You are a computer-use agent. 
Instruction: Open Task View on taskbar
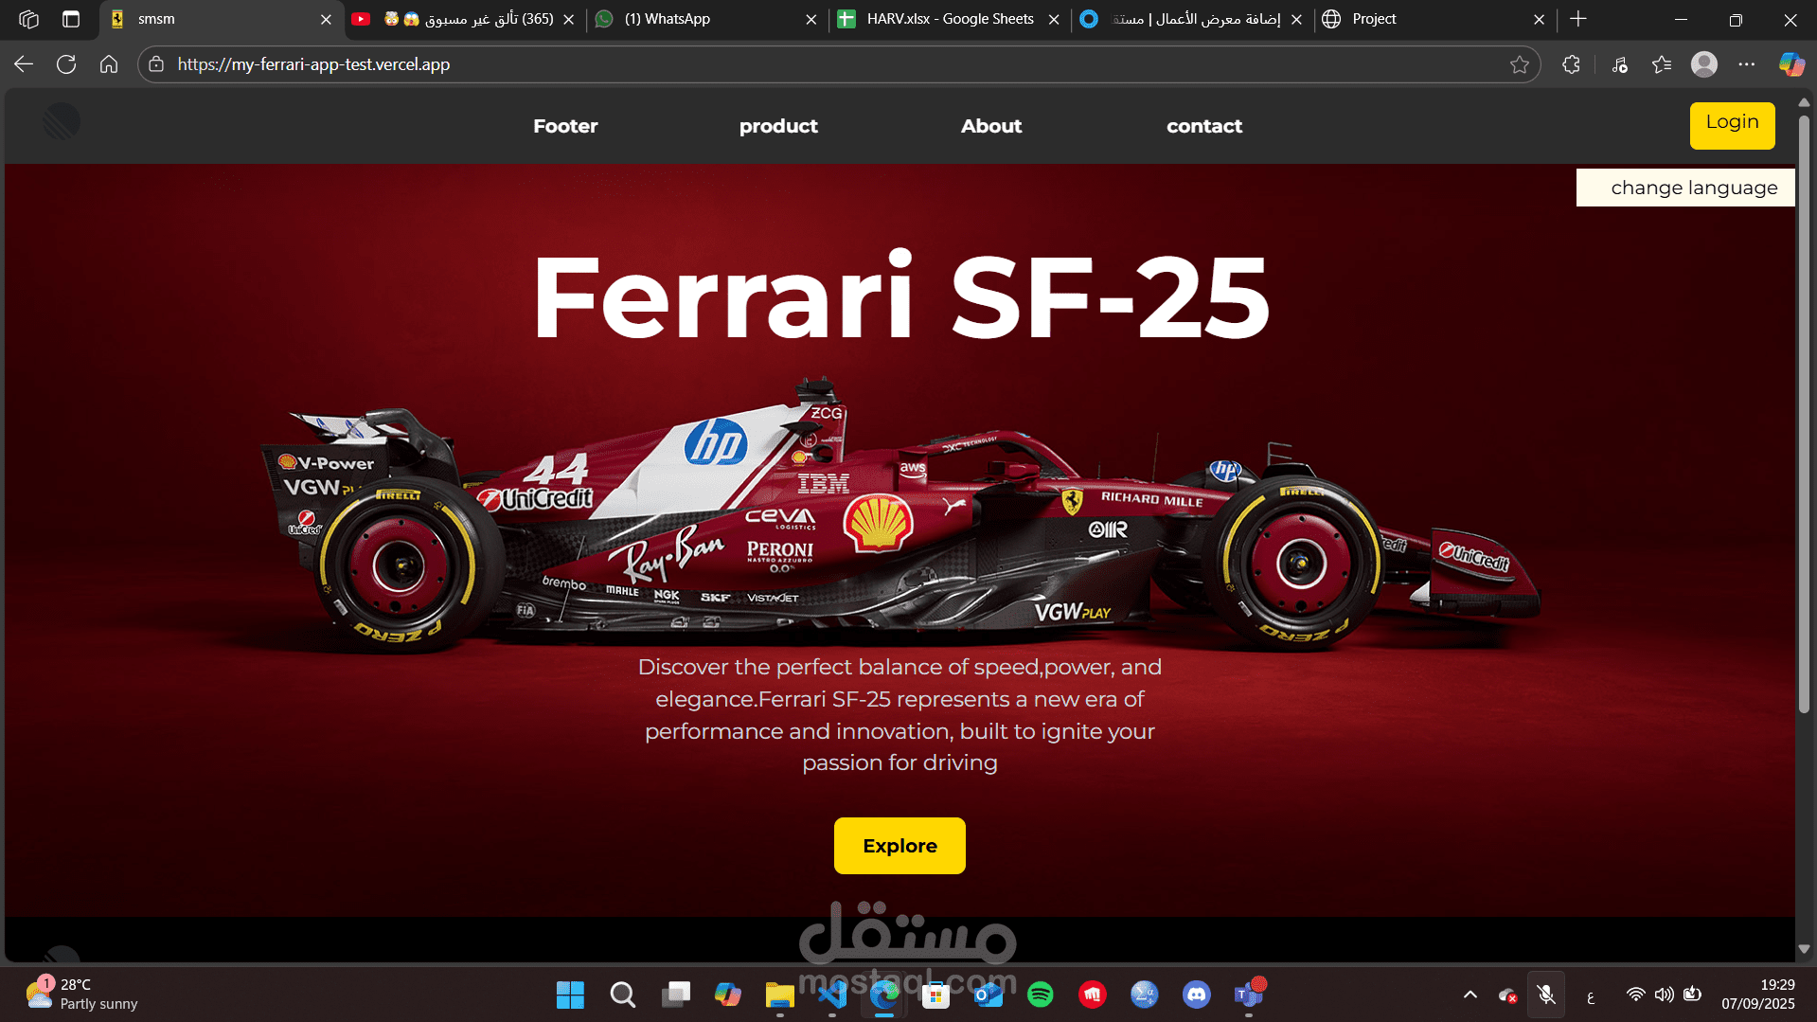(x=675, y=995)
